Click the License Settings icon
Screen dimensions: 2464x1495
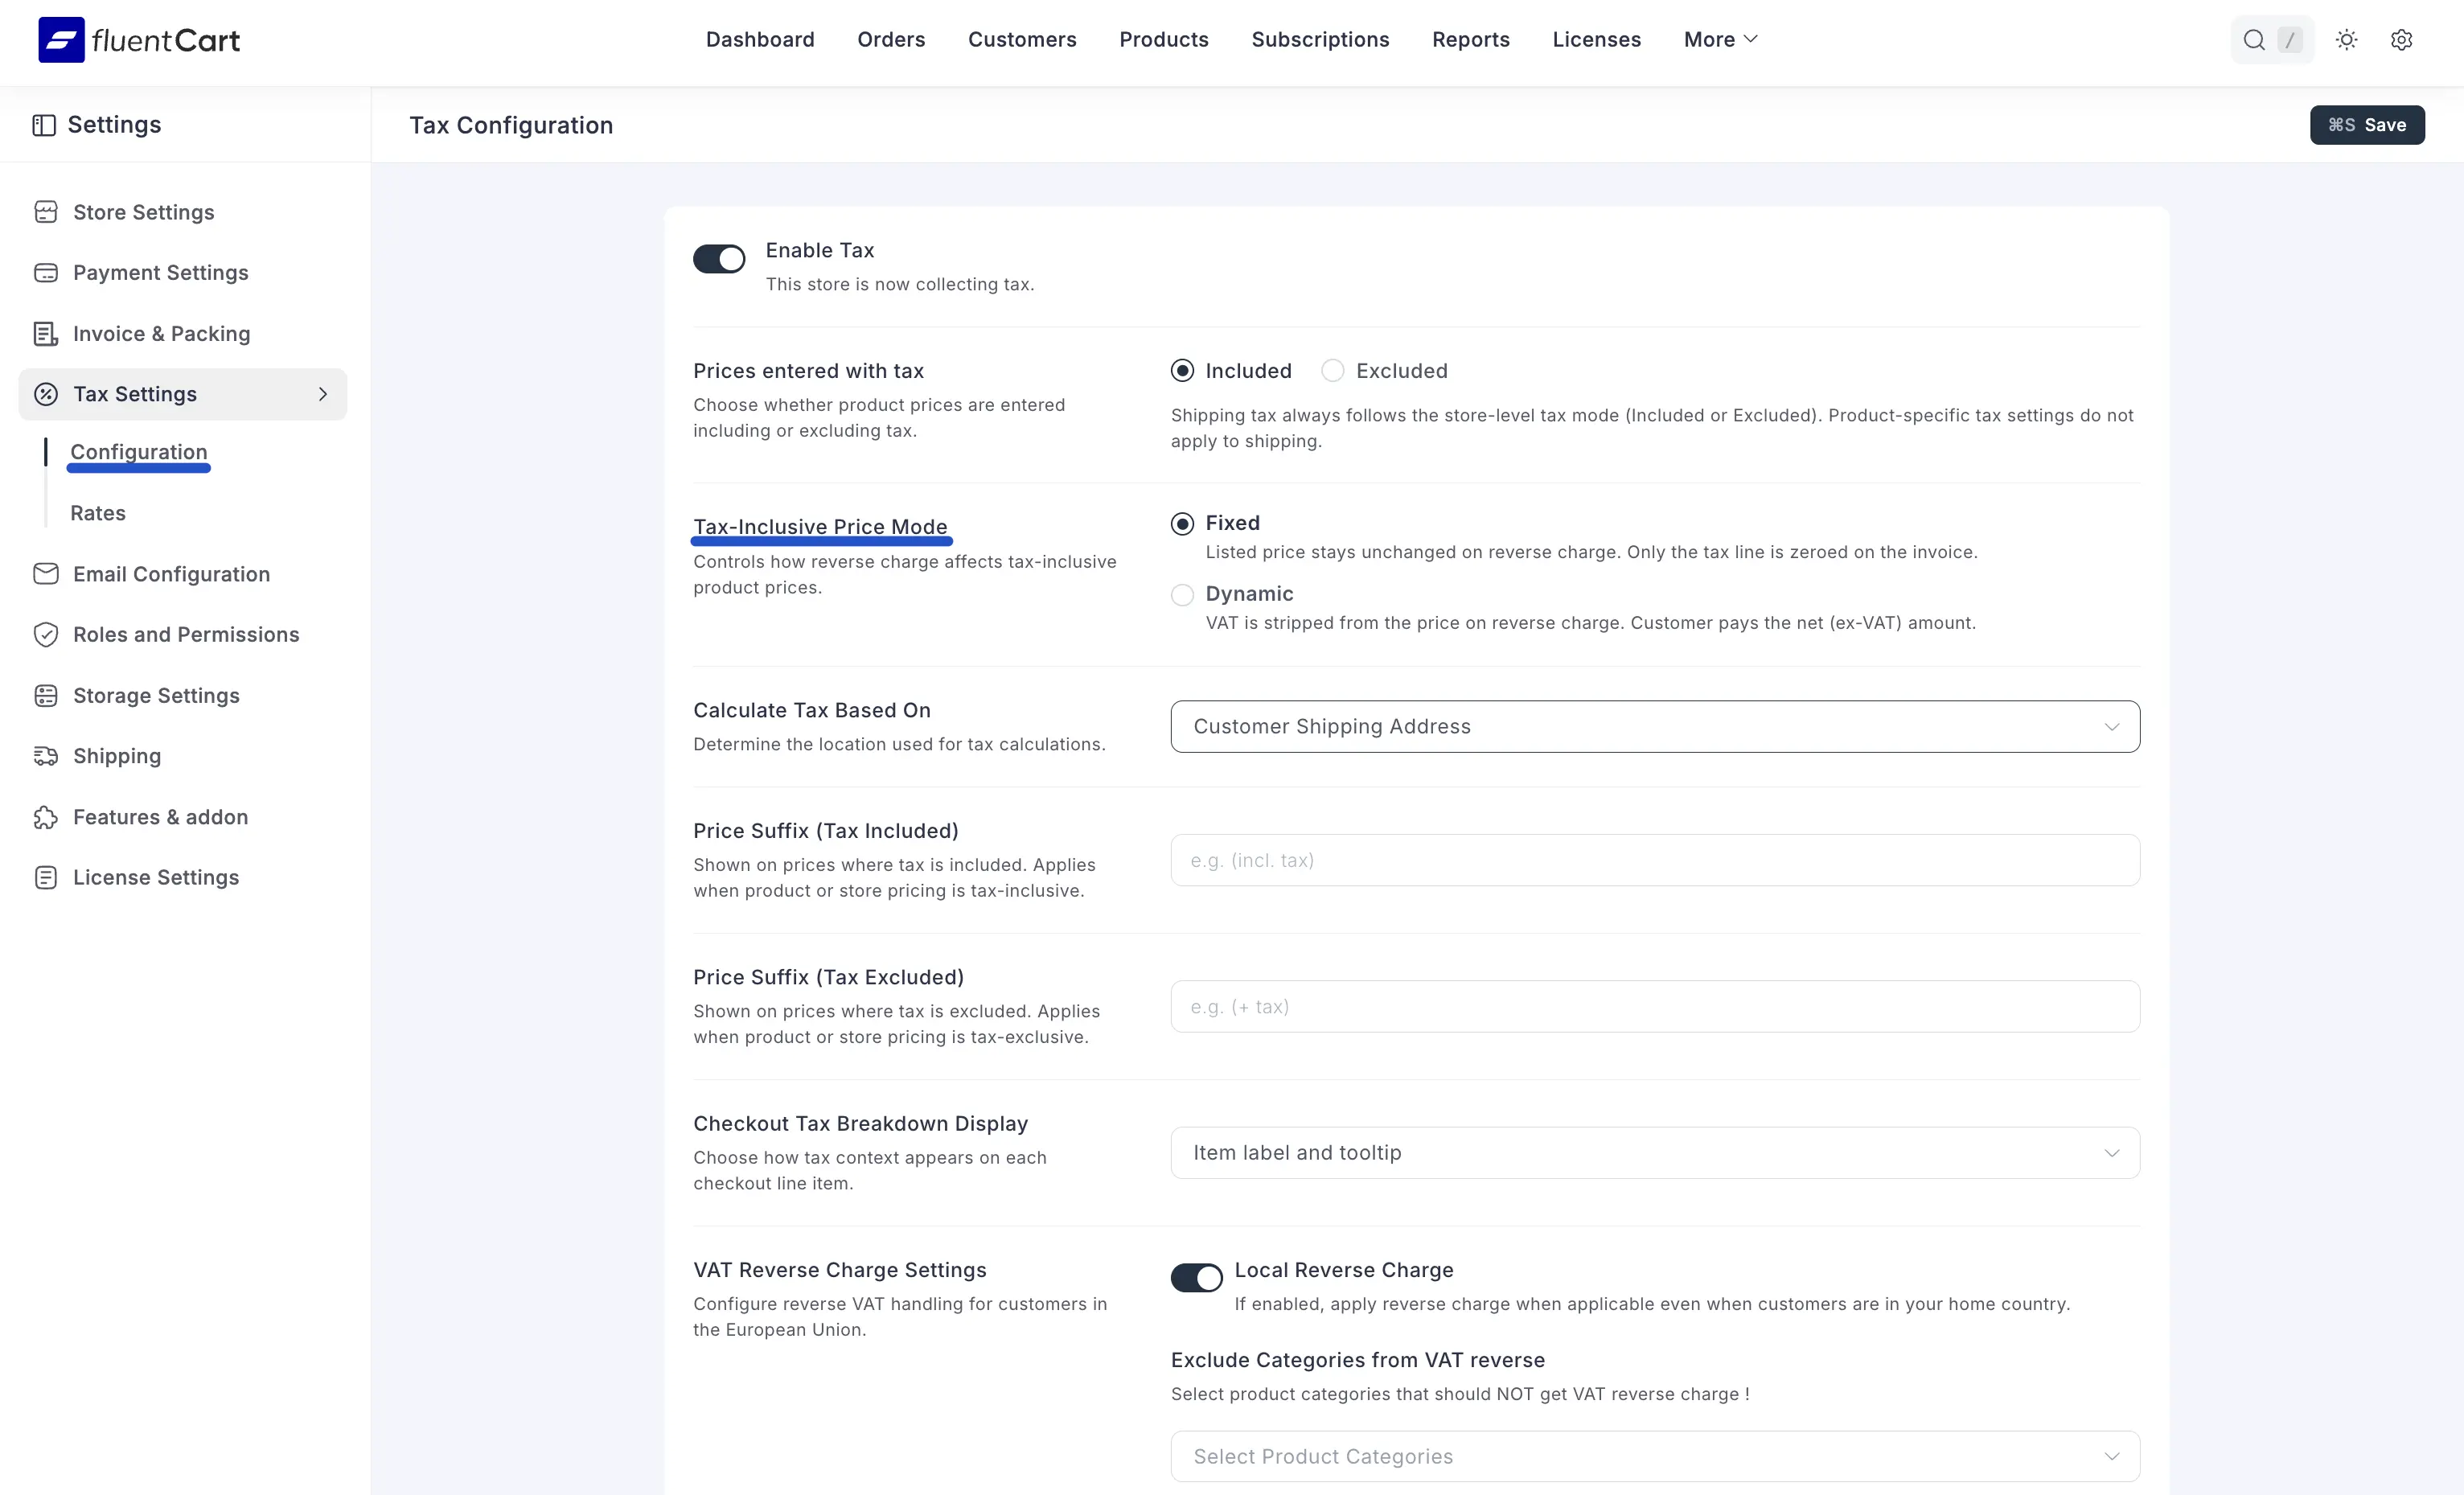46,878
